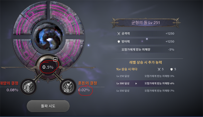Image resolution: width=203 pixels, height=117 pixels.
Task: Click the 균형의 돌 Lv 251 title banner
Action: [x=146, y=23]
